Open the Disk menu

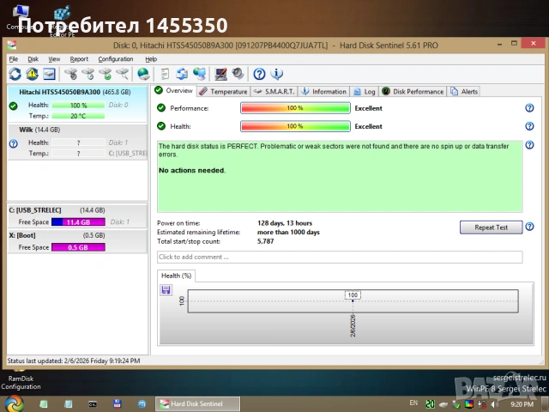[x=33, y=59]
